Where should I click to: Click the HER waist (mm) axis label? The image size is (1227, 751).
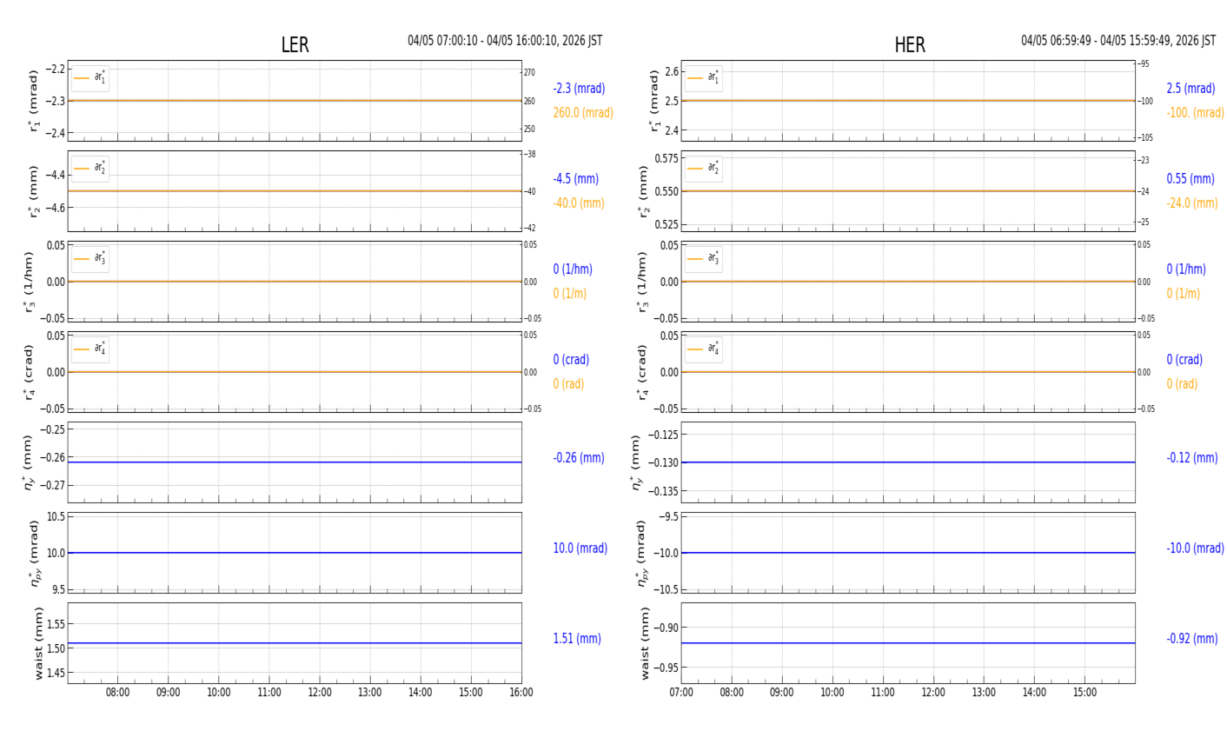click(645, 643)
